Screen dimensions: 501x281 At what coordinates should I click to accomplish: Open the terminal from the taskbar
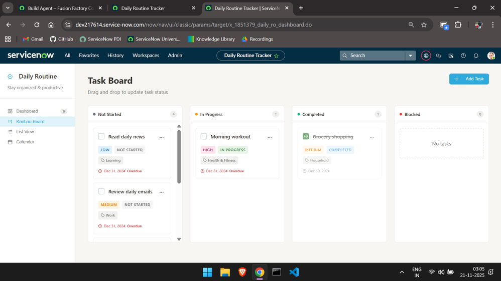(x=277, y=272)
